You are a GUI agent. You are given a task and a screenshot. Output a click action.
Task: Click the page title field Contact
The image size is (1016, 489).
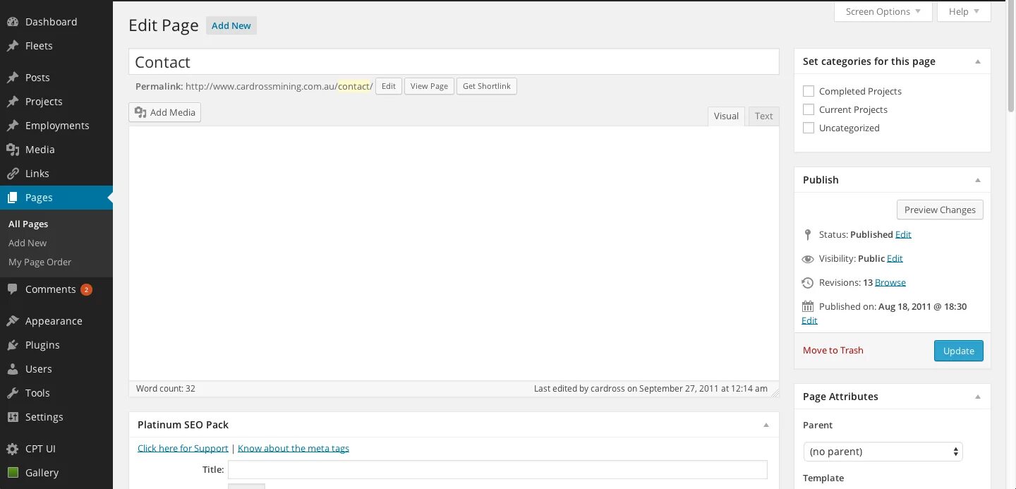454,61
